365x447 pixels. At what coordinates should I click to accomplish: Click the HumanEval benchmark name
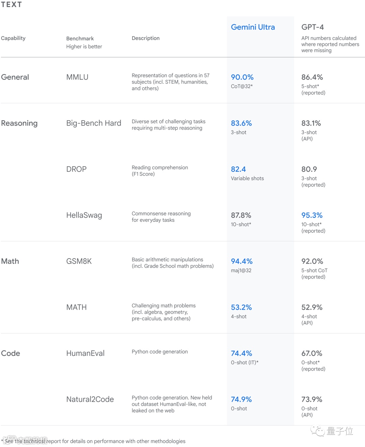pyautogui.click(x=85, y=353)
